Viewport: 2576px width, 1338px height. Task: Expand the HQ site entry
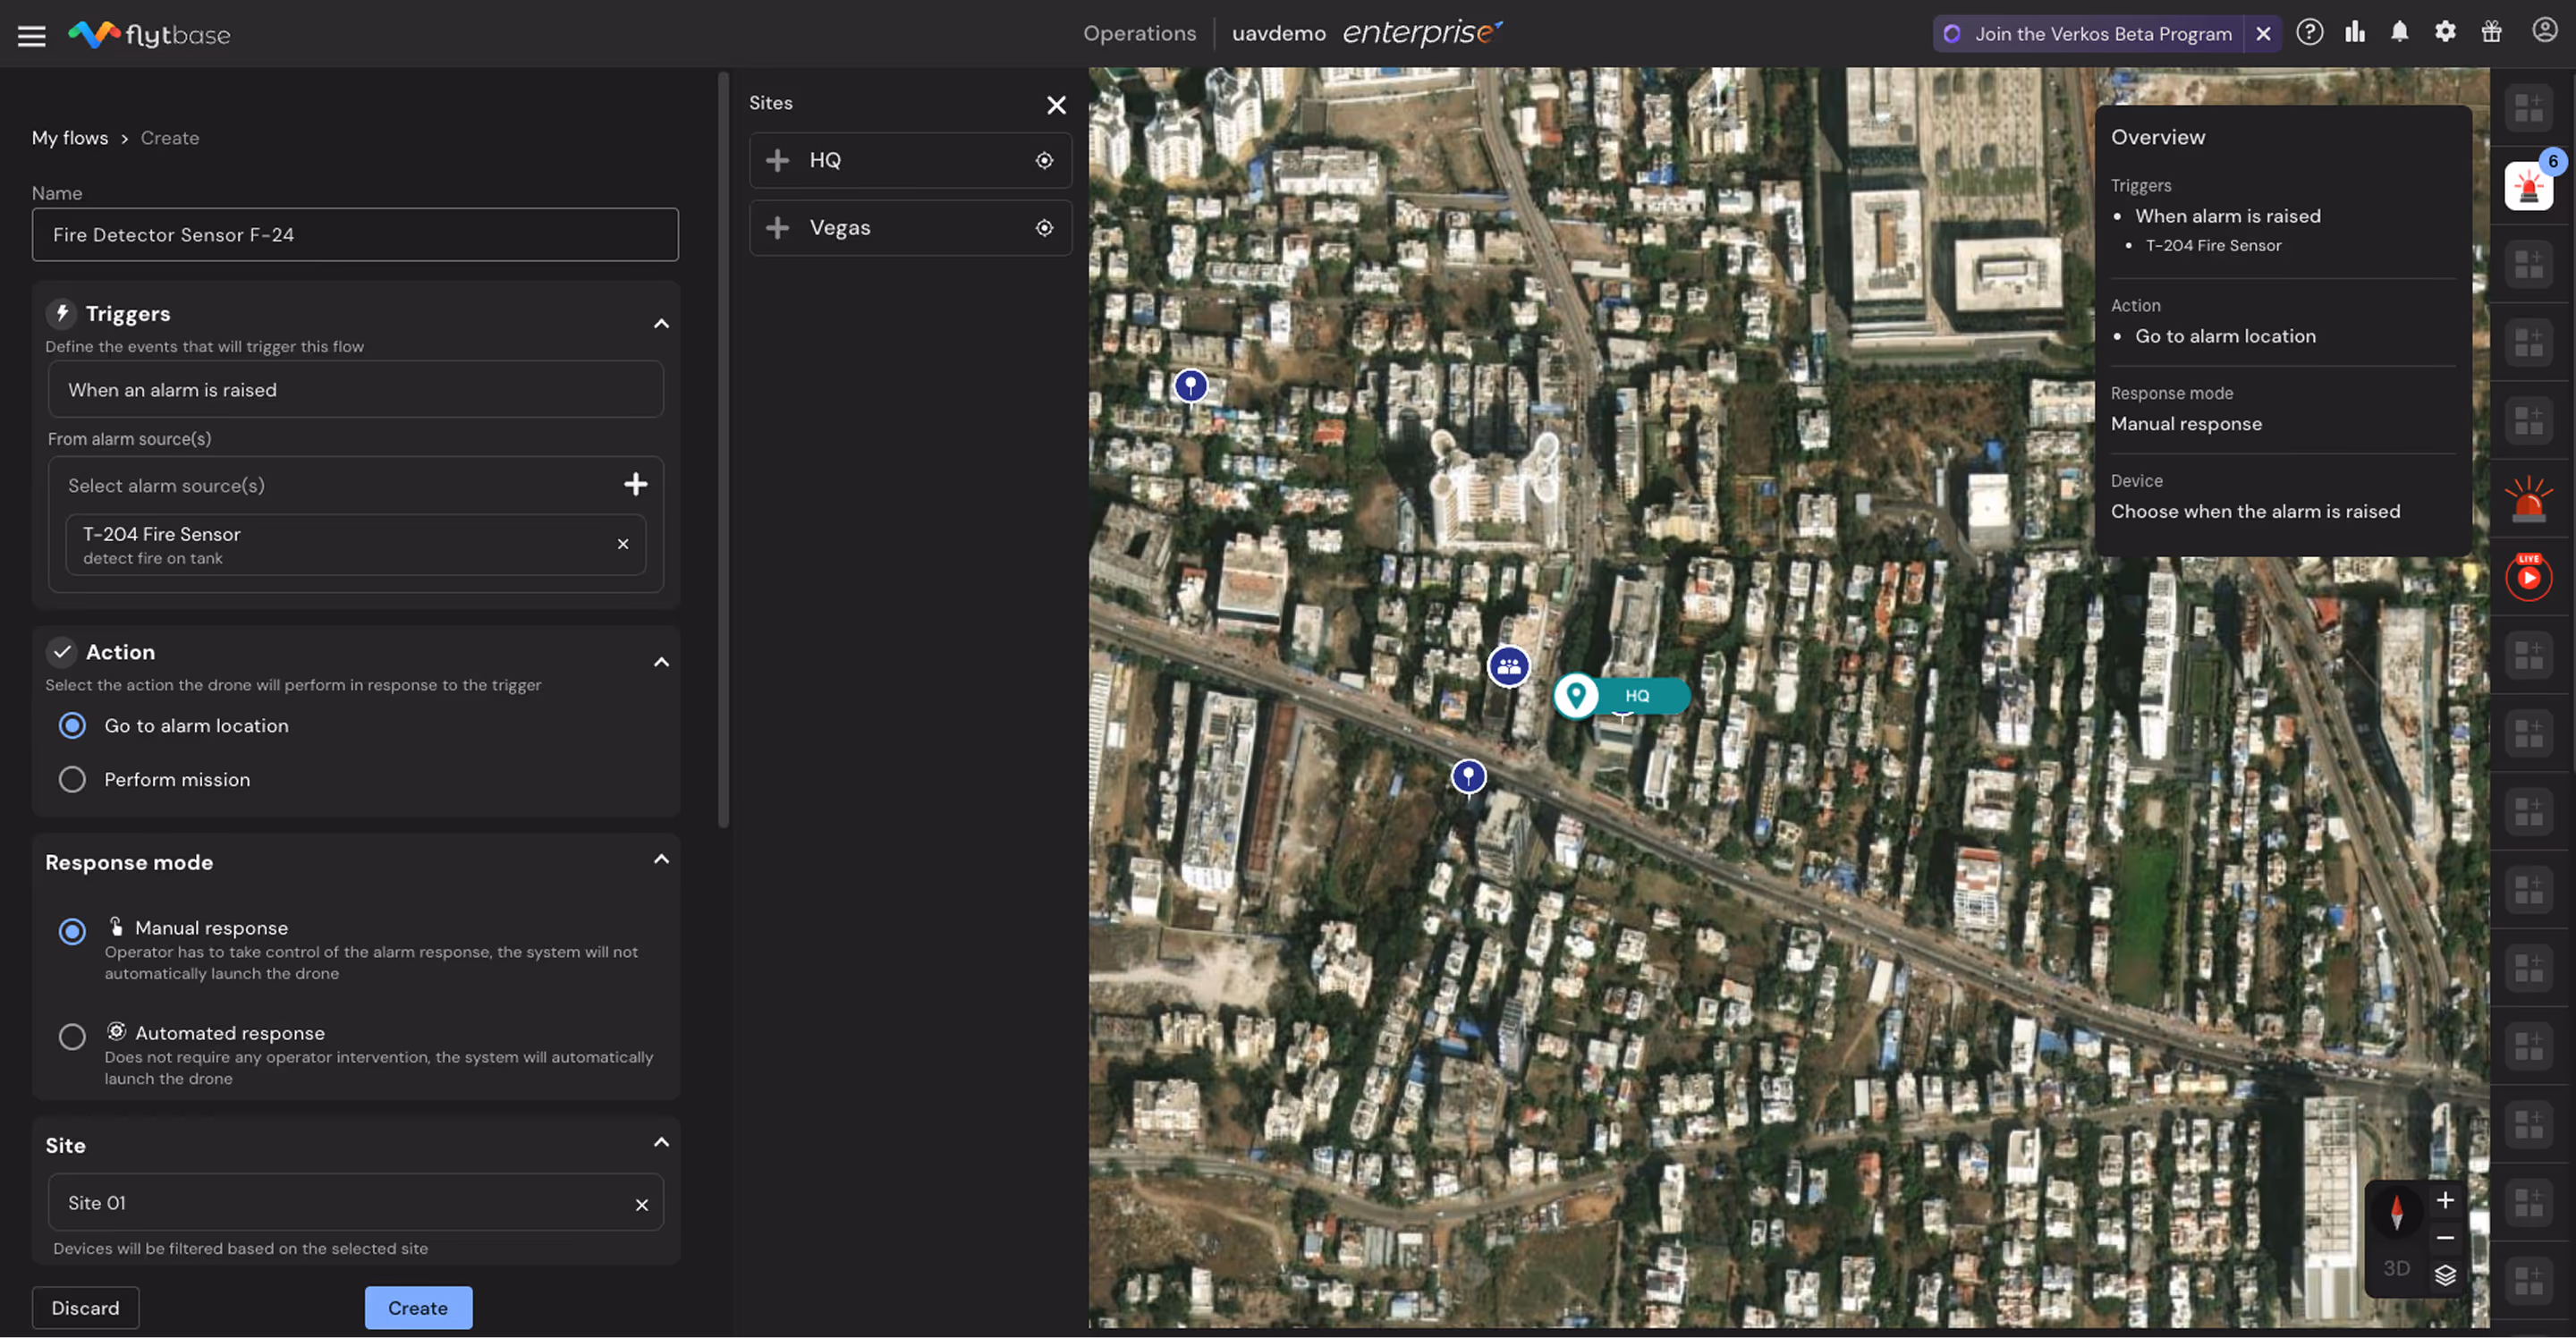(777, 160)
